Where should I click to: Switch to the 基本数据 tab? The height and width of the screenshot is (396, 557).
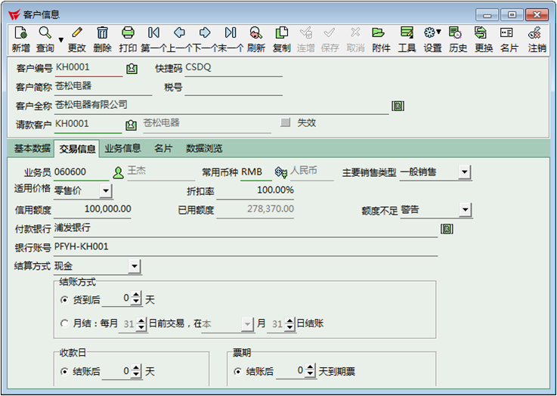(32, 149)
